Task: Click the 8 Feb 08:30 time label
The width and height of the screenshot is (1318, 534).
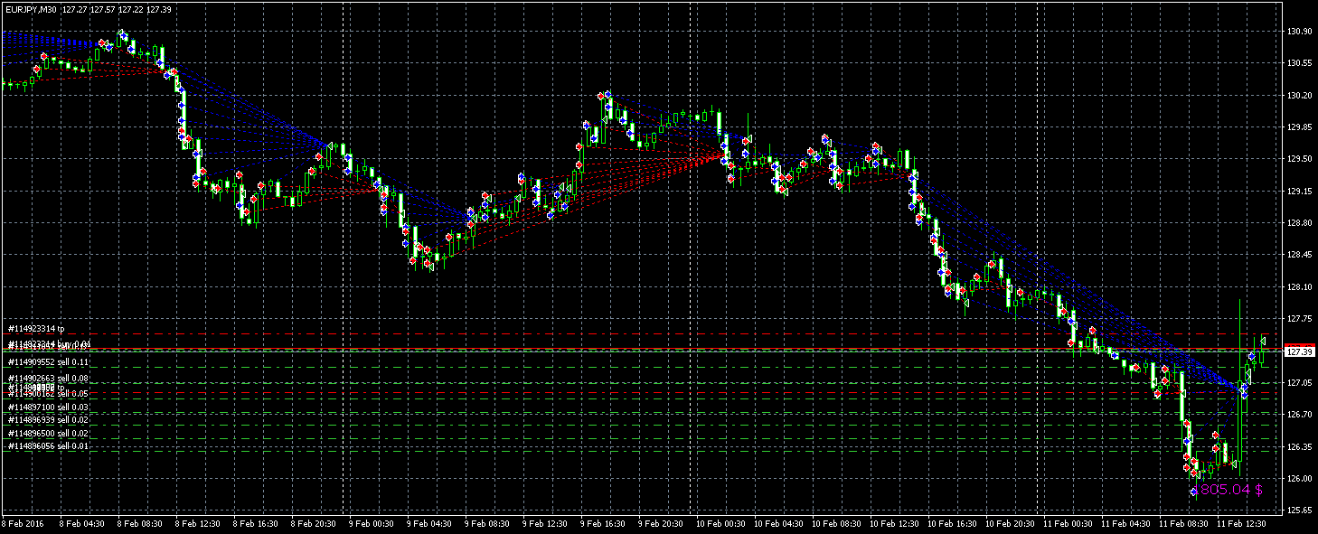Action: [142, 523]
